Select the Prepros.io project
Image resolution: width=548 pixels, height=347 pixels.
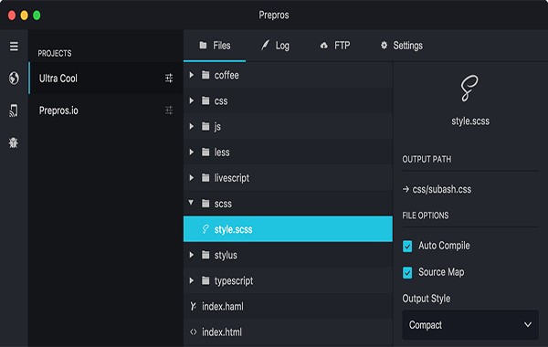[x=106, y=110]
